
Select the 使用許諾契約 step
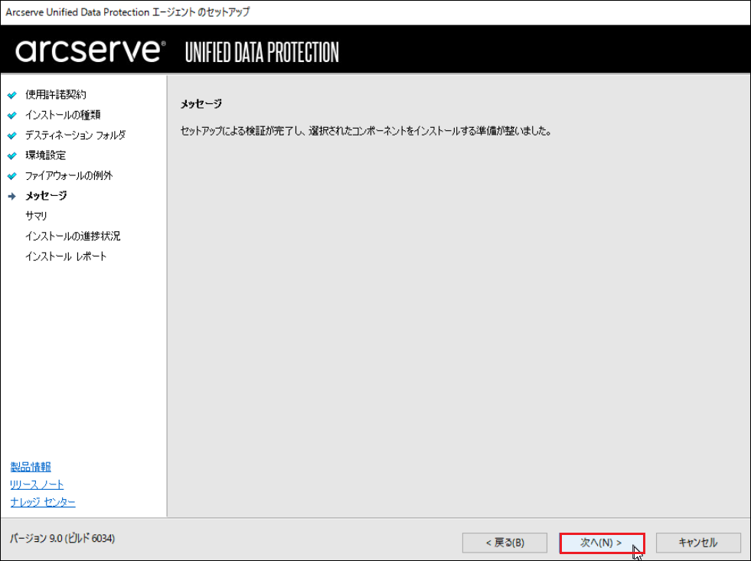(x=56, y=95)
